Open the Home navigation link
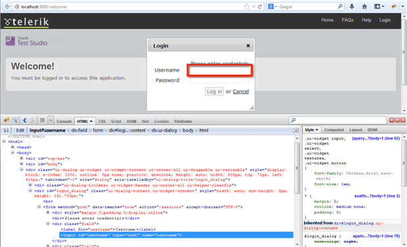This screenshot has height=247, width=407. (x=328, y=20)
